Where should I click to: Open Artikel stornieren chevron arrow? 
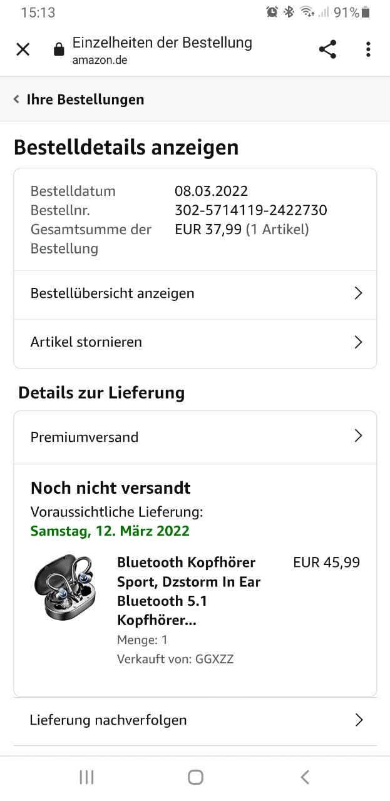[358, 342]
